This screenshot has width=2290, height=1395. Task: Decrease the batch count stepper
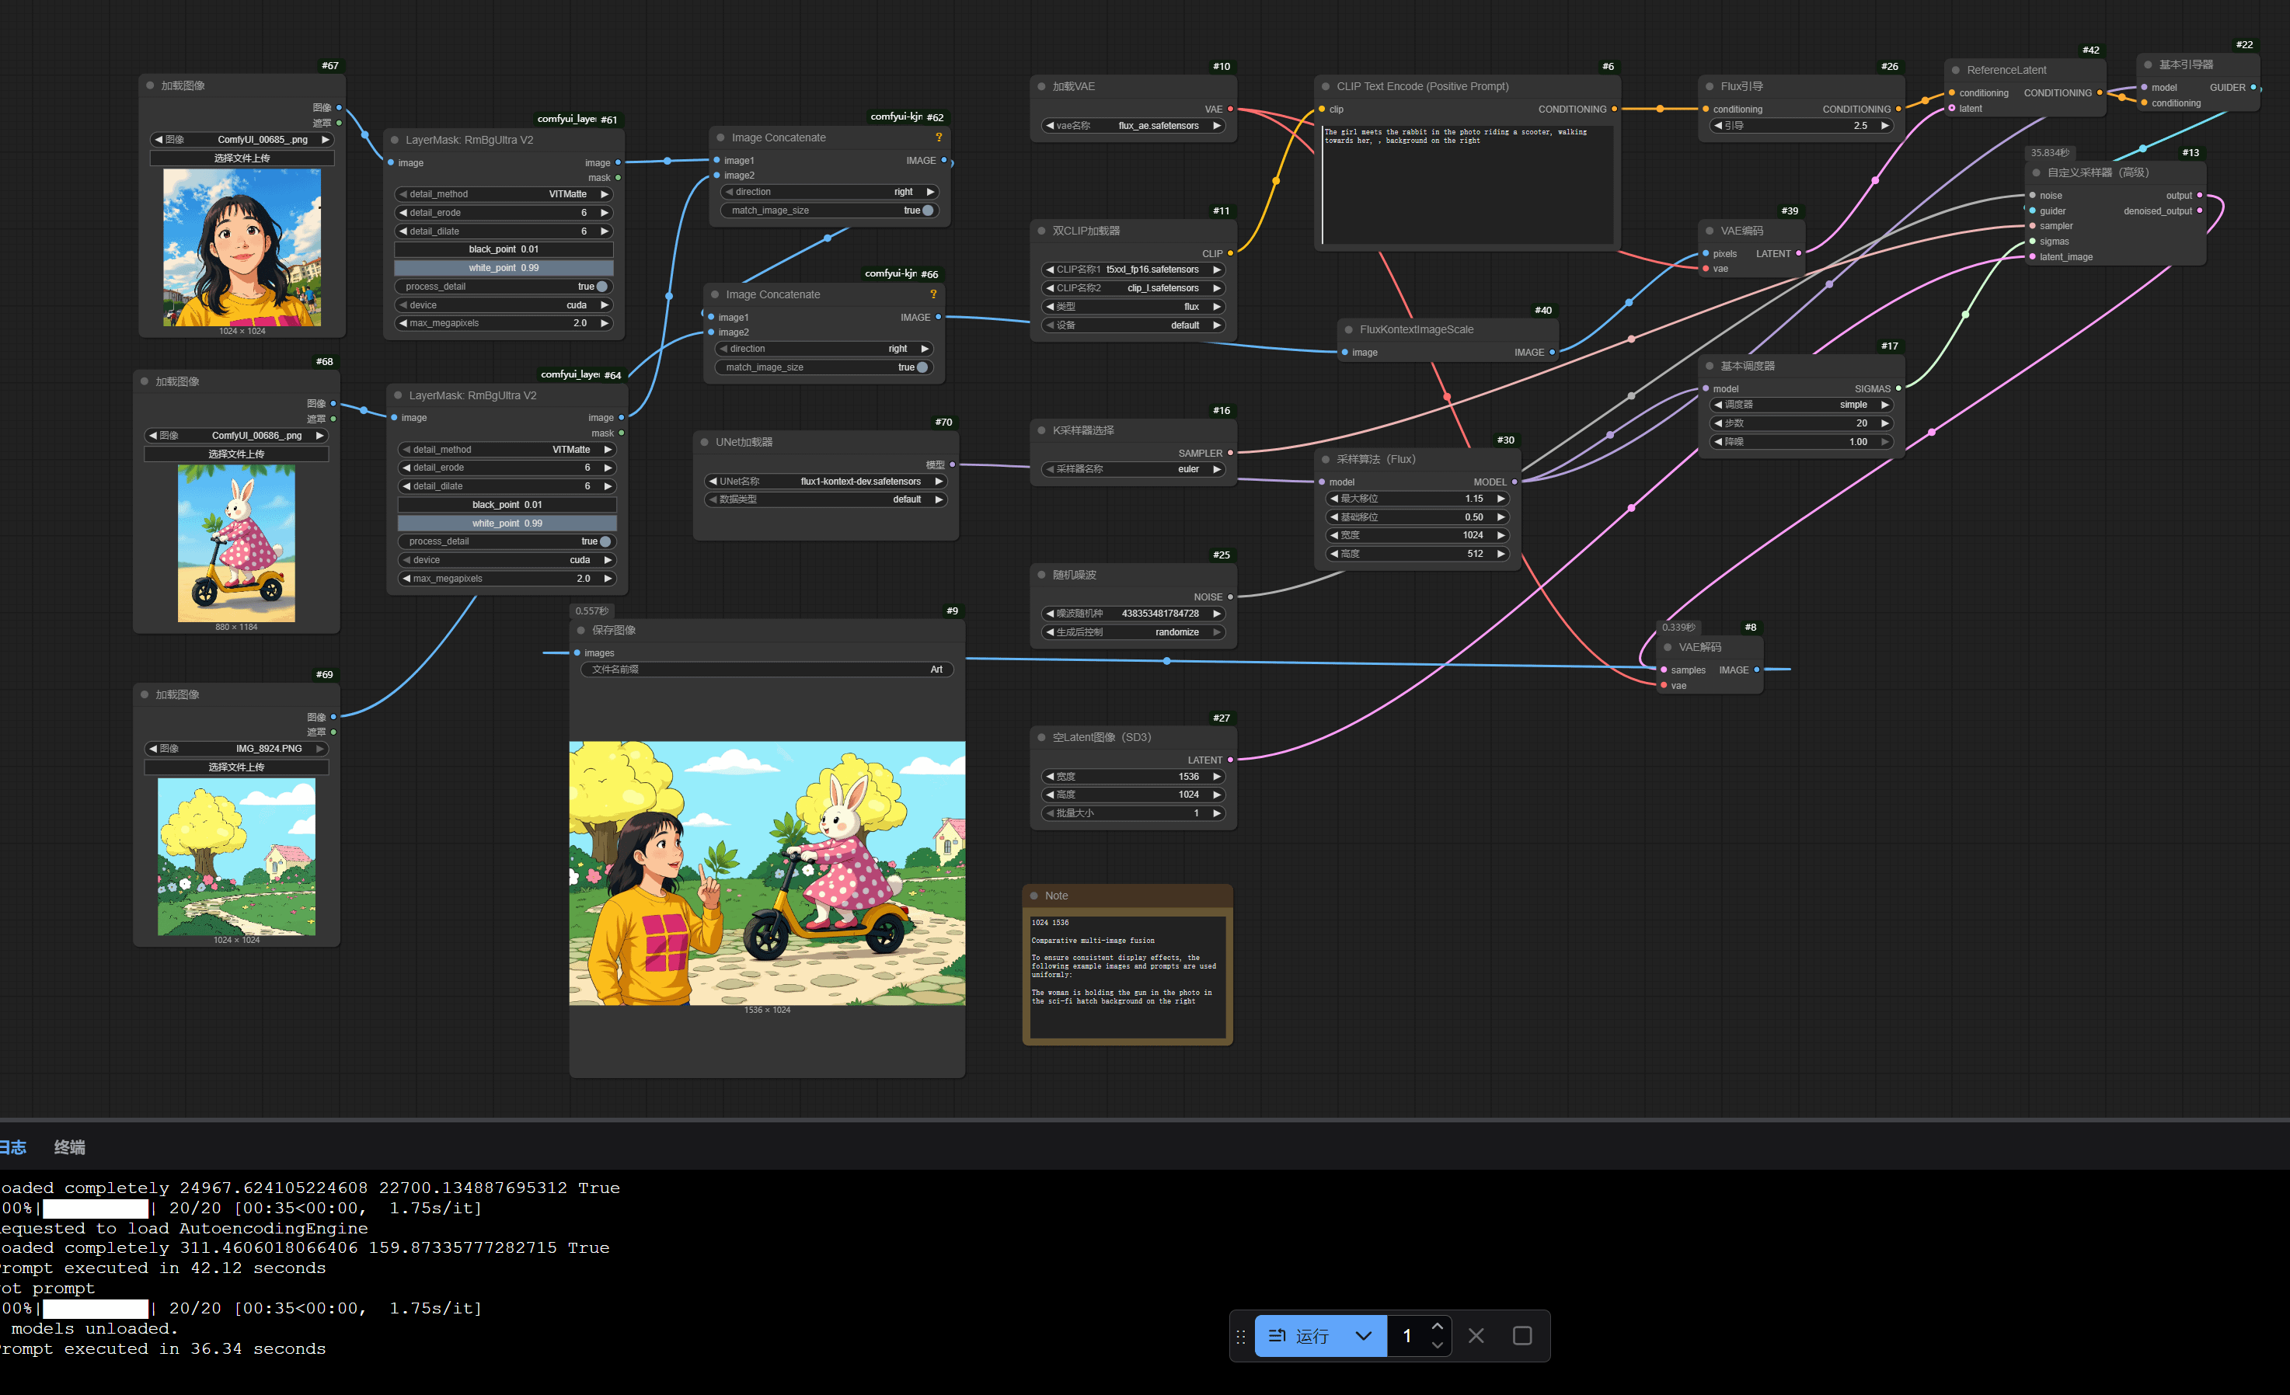tap(1437, 1345)
